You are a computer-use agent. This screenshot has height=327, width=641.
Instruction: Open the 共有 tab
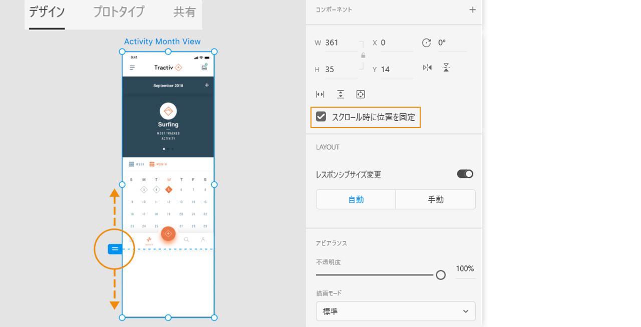coord(184,13)
